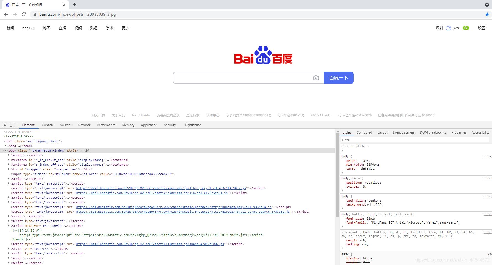The image size is (492, 265).
Task: Click the Baidu logo image
Action: pyautogui.click(x=263, y=55)
